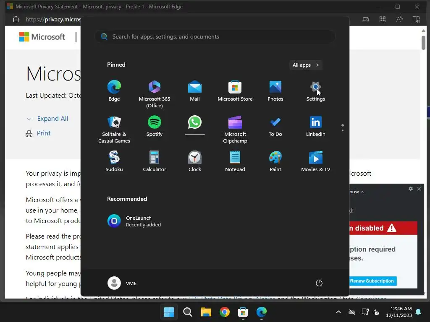The width and height of the screenshot is (430, 322).
Task: Click the Power button in Start menu
Action: point(319,283)
